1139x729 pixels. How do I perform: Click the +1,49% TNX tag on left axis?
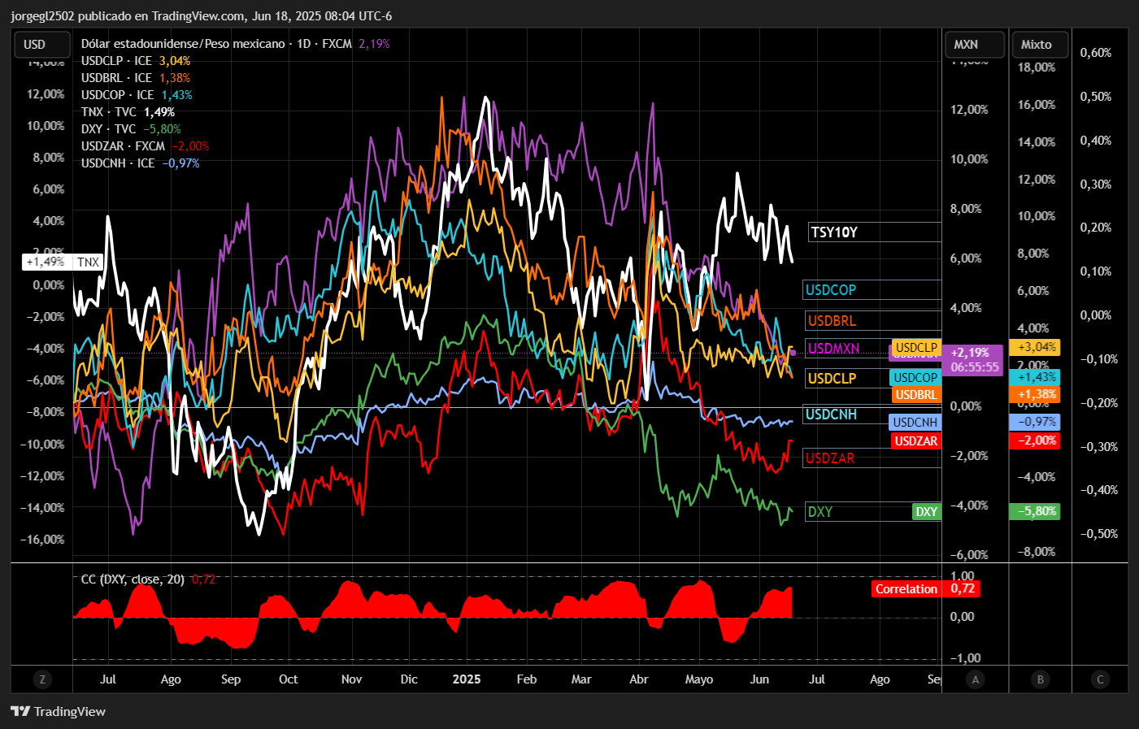click(x=63, y=262)
